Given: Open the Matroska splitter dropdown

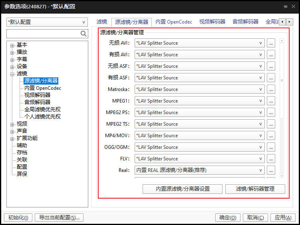Looking at the screenshot, I should click(x=200, y=89).
